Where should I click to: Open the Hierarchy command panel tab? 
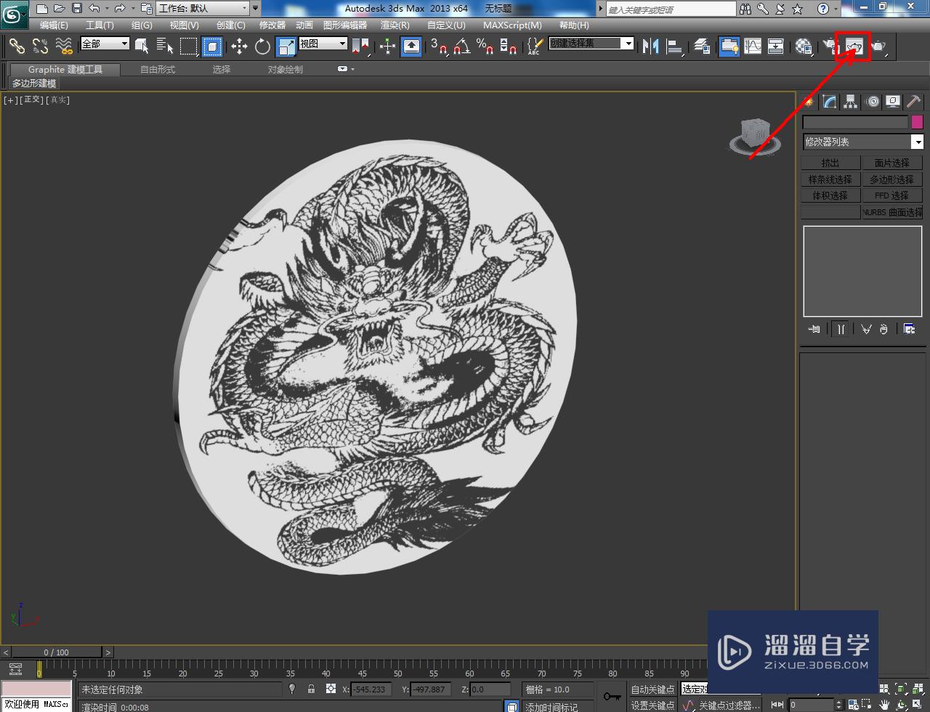[851, 102]
